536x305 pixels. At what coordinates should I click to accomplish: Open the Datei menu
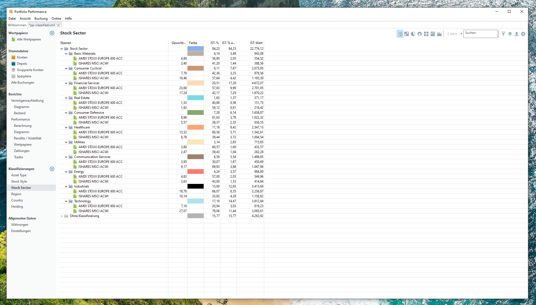coord(12,19)
